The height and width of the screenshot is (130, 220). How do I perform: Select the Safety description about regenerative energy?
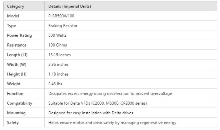[x=112, y=123]
